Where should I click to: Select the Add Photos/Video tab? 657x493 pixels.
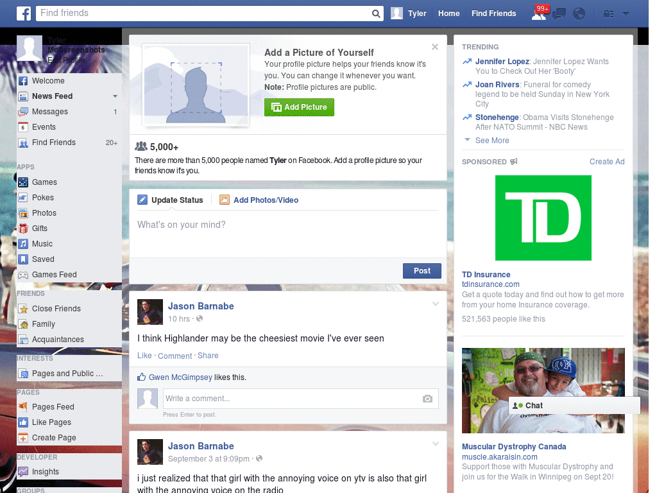point(259,200)
